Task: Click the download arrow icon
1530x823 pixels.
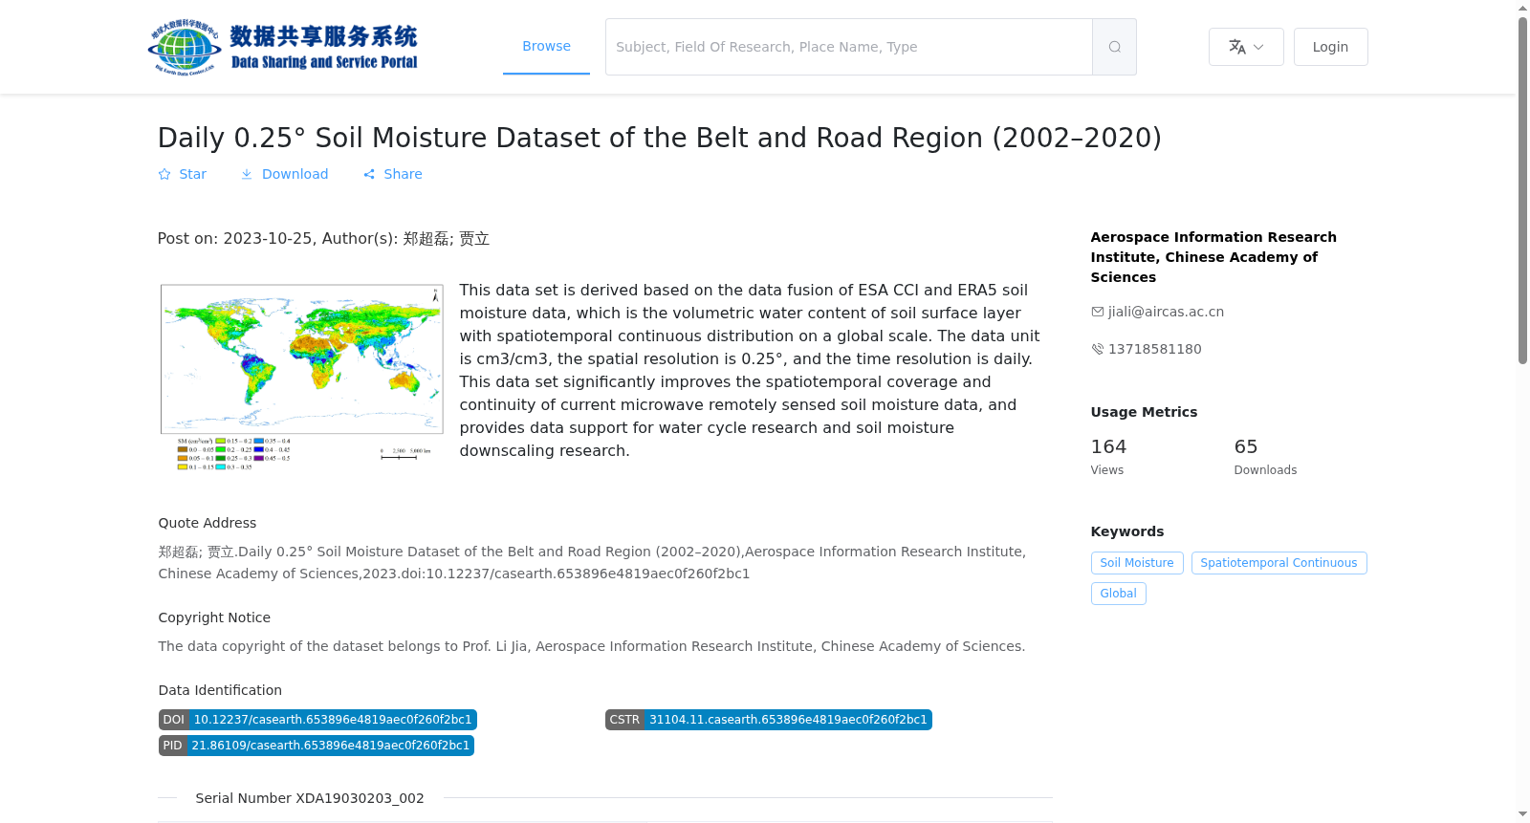Action: (x=247, y=174)
